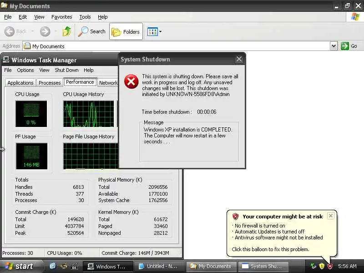The height and width of the screenshot is (273, 364).
Task: Click status bar Commit Charge 146M / 3943M
Action: click(x=135, y=253)
